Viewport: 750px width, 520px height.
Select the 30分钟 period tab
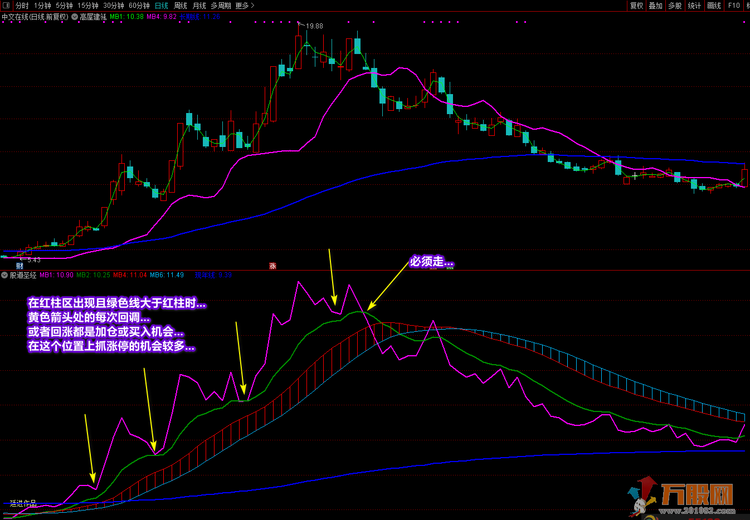pos(114,6)
